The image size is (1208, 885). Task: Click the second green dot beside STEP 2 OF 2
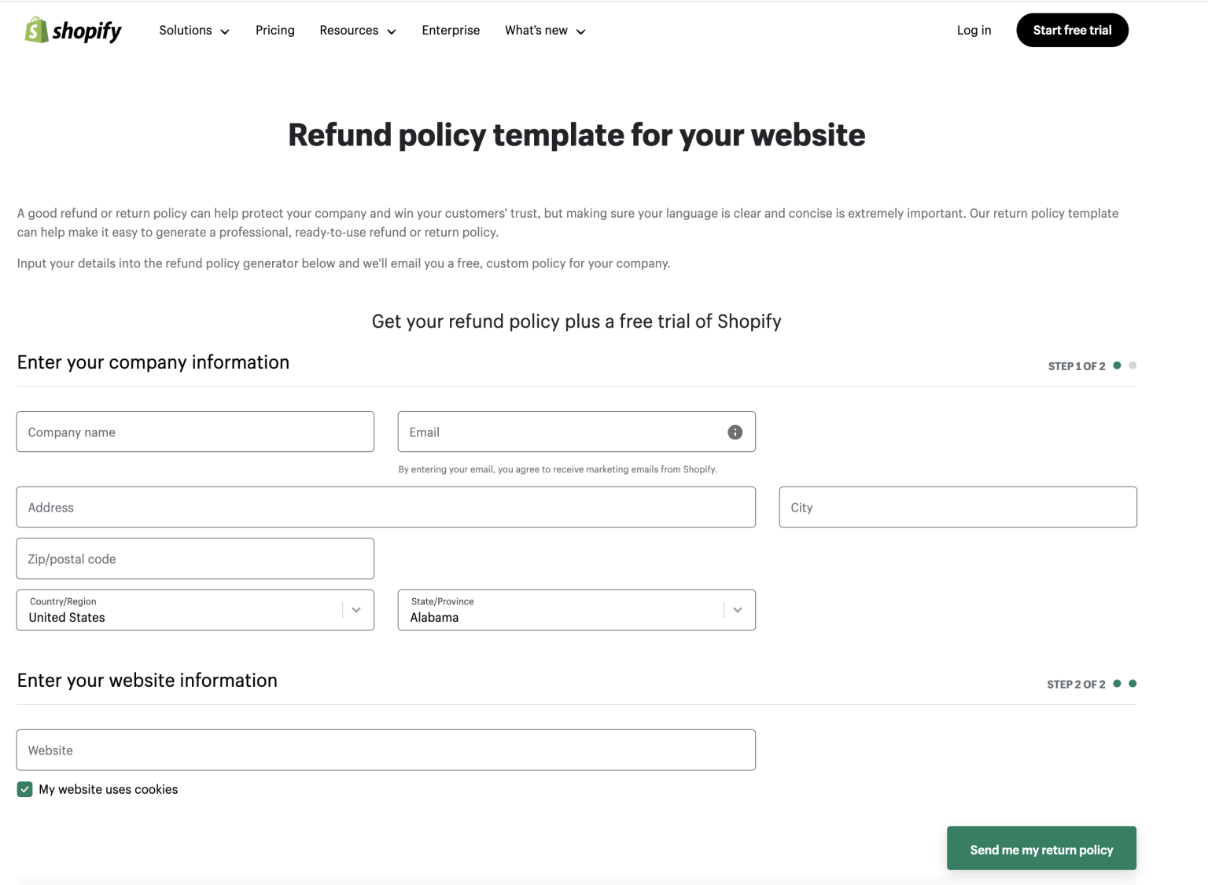(1132, 683)
